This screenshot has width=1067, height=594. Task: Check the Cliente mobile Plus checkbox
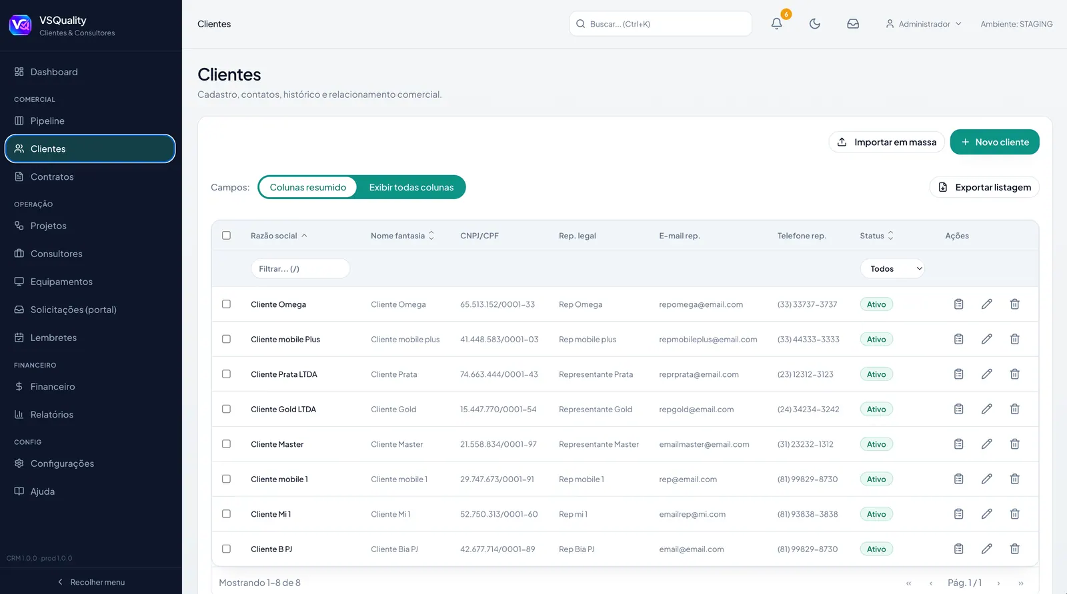[x=227, y=339]
